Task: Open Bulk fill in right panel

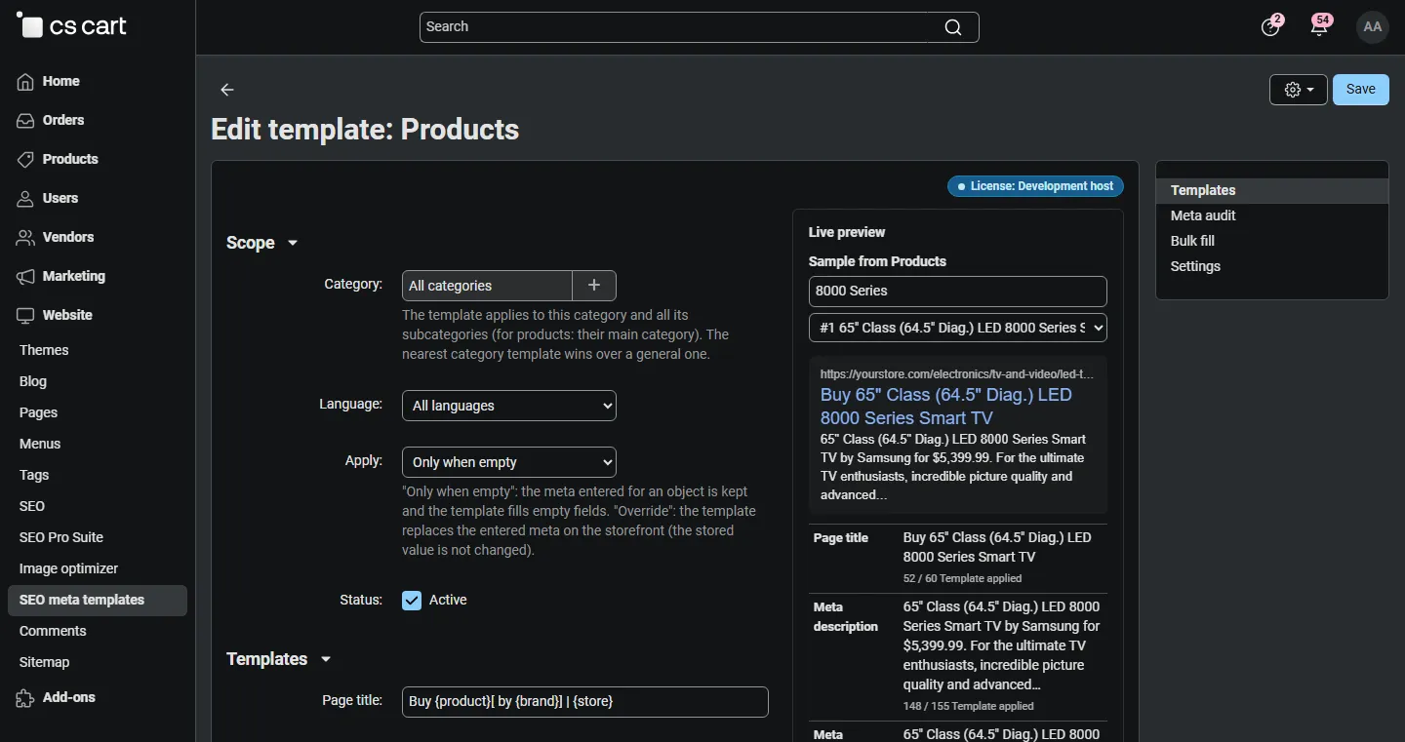Action: (x=1192, y=241)
